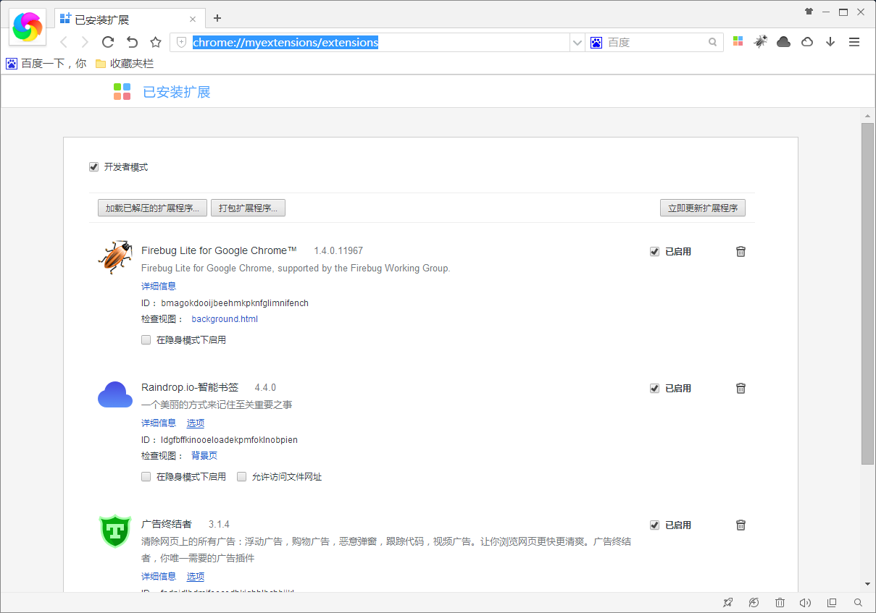Expand the address bar dropdown arrow
The width and height of the screenshot is (876, 613).
pyautogui.click(x=577, y=43)
